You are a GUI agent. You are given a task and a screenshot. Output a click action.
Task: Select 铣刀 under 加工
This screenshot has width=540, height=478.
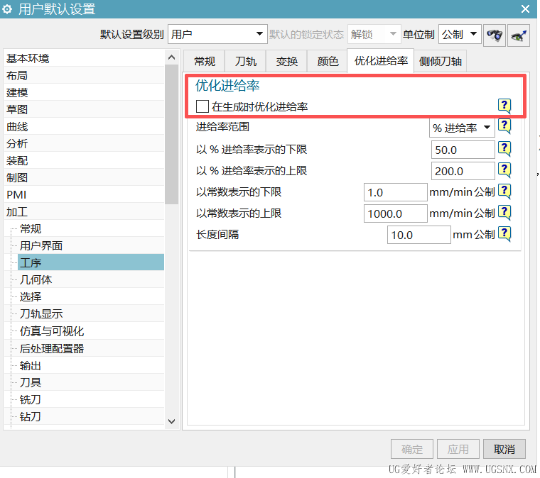pyautogui.click(x=91, y=399)
